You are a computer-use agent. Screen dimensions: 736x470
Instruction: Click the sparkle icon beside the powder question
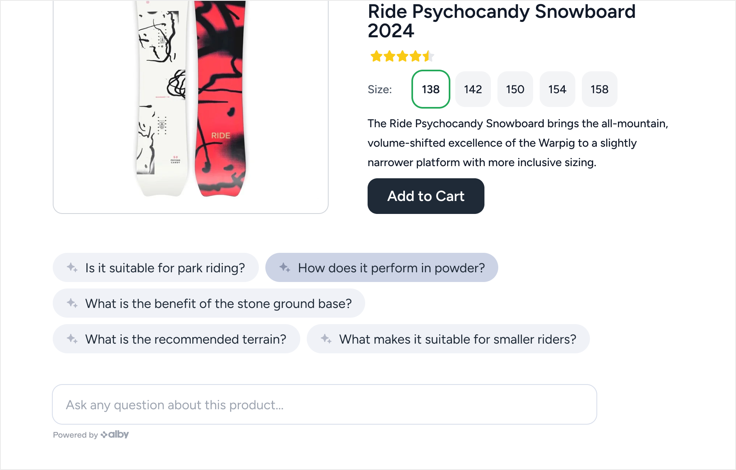coord(285,267)
